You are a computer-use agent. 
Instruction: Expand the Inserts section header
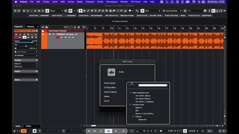26,71
